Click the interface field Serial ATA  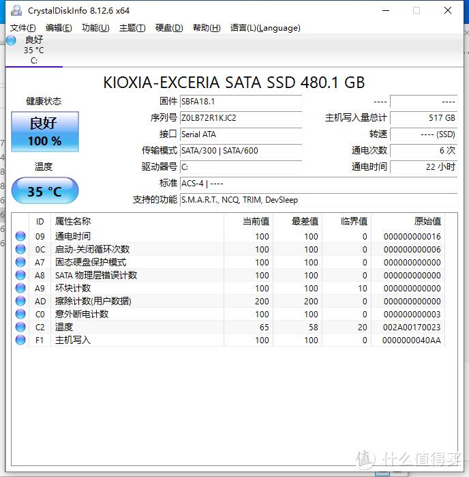(241, 134)
